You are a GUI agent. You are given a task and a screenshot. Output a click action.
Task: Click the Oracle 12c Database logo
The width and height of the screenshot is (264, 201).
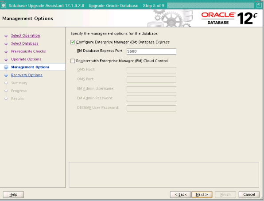[x=229, y=18]
